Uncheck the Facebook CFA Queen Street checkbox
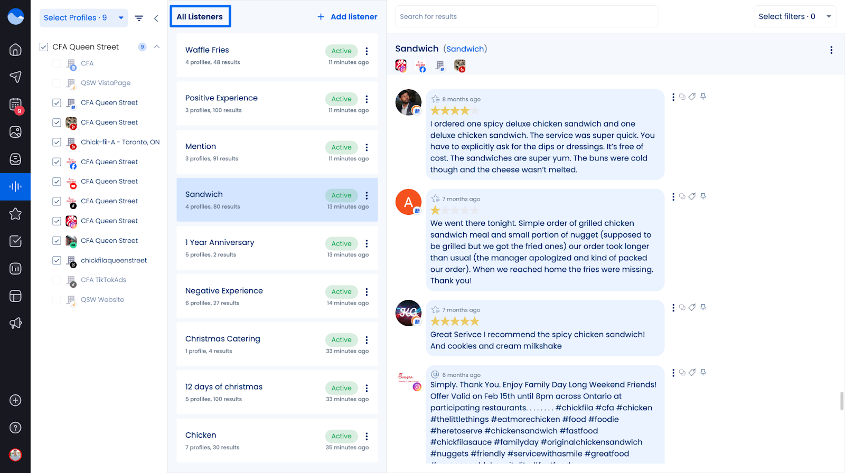The width and height of the screenshot is (845, 473). click(x=57, y=162)
